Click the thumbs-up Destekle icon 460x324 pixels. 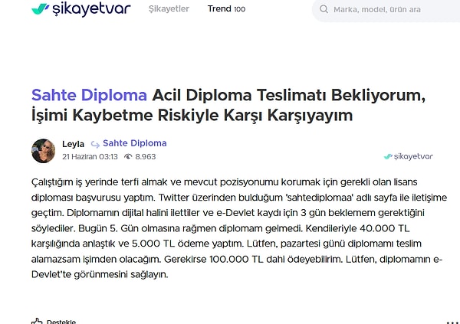click(37, 322)
